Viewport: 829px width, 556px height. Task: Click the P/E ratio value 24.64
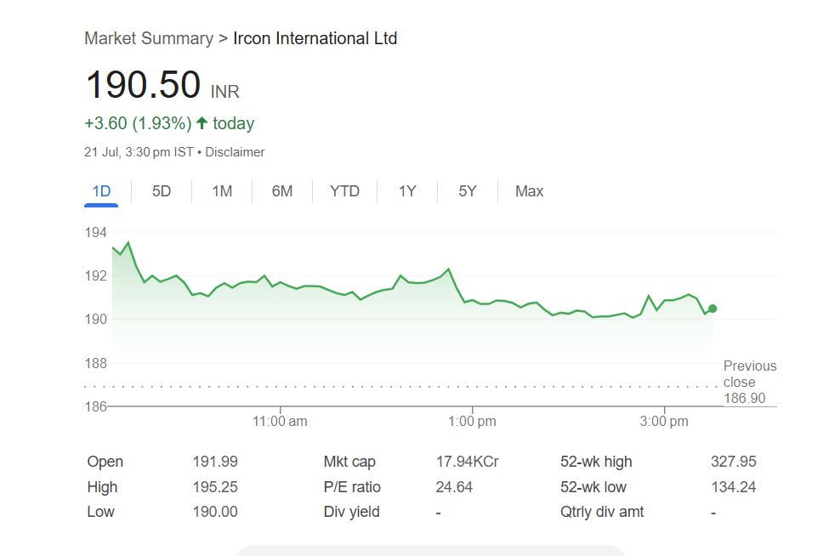click(x=454, y=487)
